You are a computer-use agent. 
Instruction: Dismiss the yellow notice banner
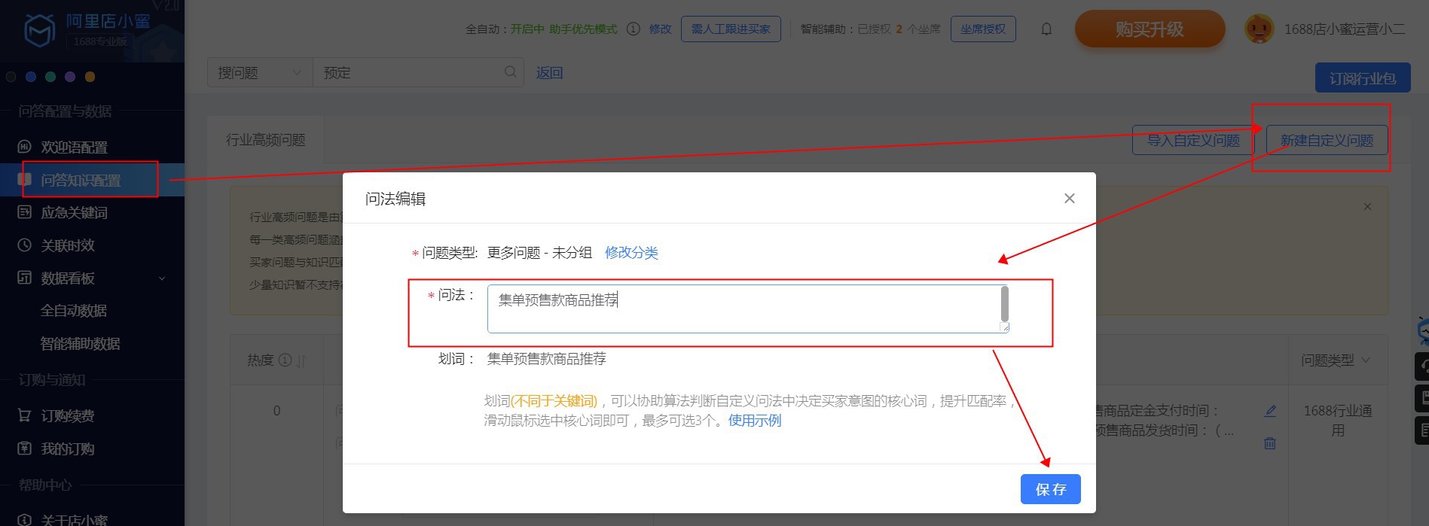[1367, 206]
